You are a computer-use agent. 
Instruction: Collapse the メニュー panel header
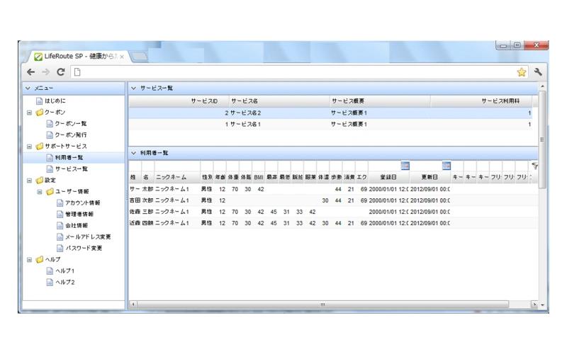coord(28,88)
